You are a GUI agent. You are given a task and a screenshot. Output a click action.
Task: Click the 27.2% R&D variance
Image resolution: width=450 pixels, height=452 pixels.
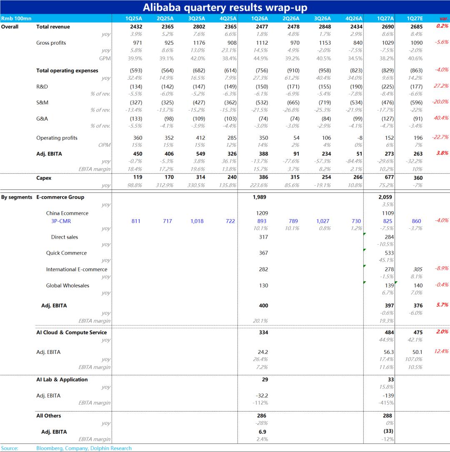click(441, 86)
